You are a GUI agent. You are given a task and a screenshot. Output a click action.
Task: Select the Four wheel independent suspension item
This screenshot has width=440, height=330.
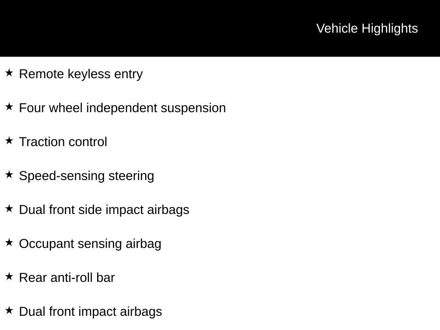click(x=122, y=108)
